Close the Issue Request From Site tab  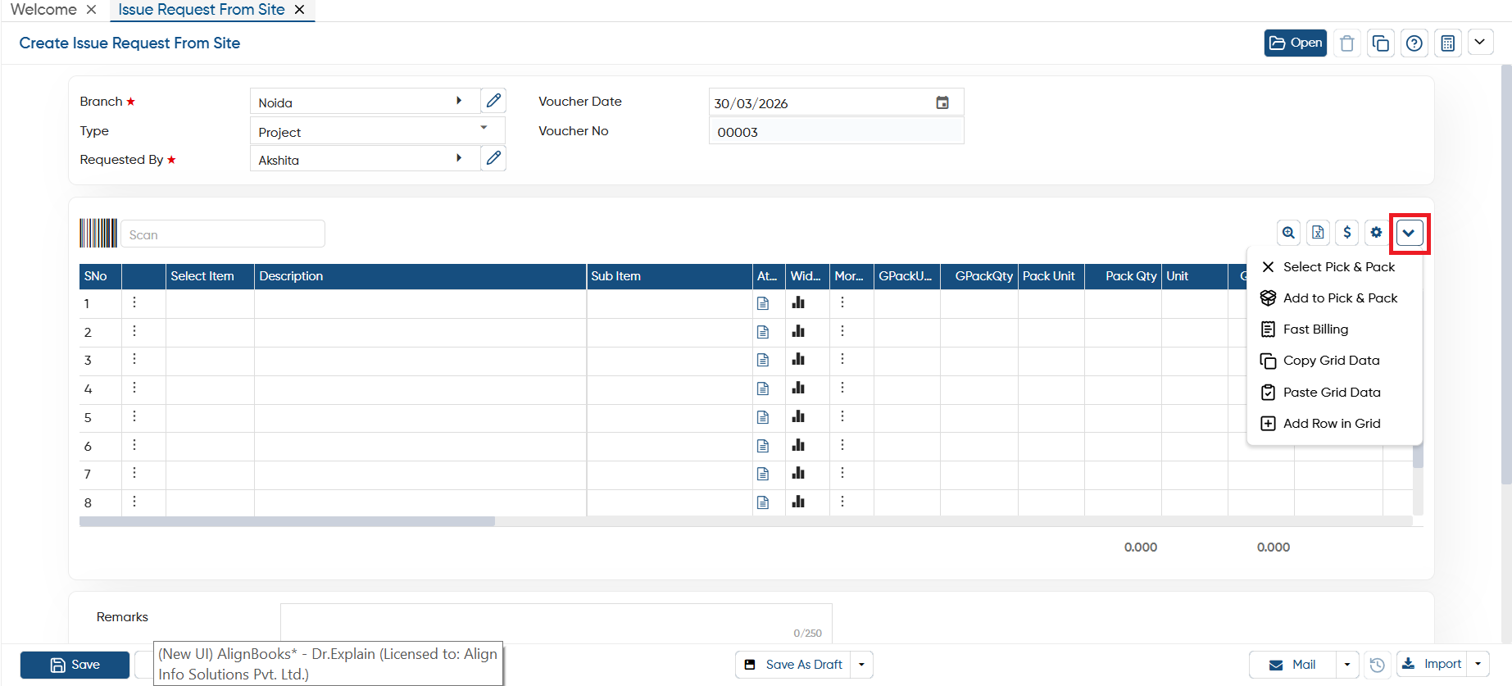[300, 10]
